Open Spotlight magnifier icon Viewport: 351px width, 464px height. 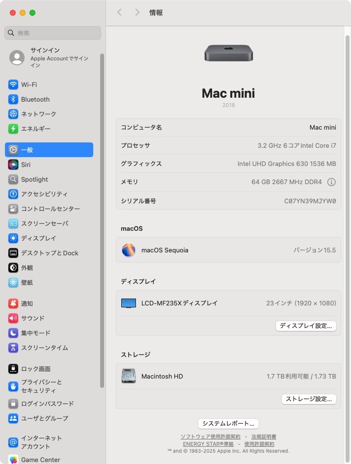(x=13, y=179)
